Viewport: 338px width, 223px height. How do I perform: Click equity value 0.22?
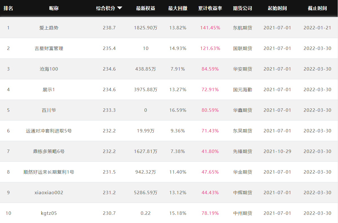145,213
